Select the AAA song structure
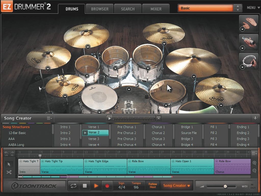261x196 pixels. [x=11, y=139]
